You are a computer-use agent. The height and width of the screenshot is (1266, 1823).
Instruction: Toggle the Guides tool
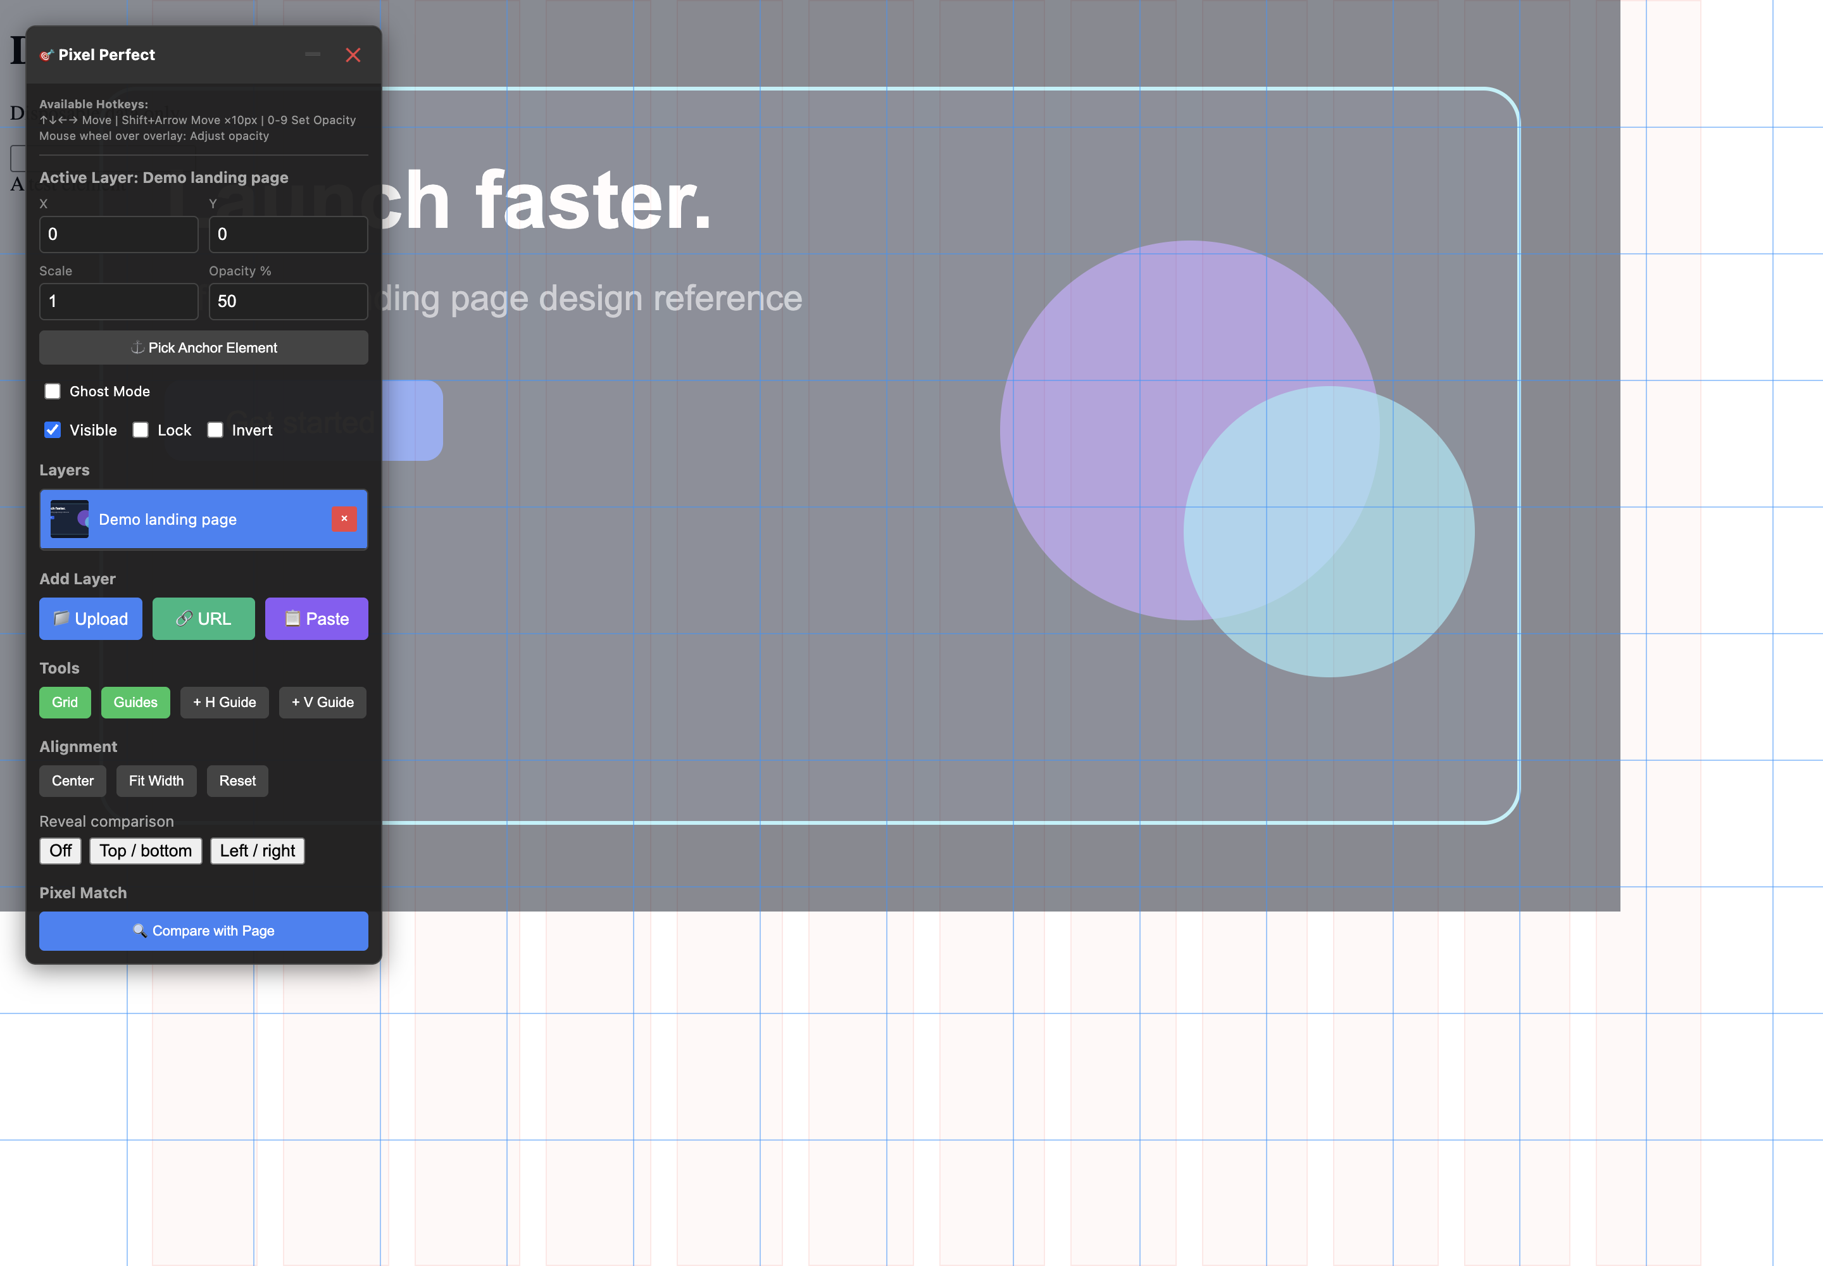135,702
